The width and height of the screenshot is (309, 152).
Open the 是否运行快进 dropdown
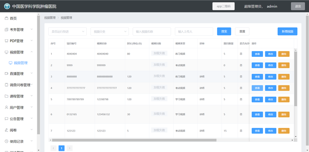click(x=67, y=31)
